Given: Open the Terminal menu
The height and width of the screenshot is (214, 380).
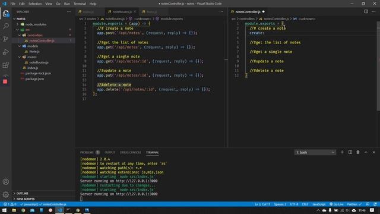Looking at the screenshot, I should click(80, 4).
